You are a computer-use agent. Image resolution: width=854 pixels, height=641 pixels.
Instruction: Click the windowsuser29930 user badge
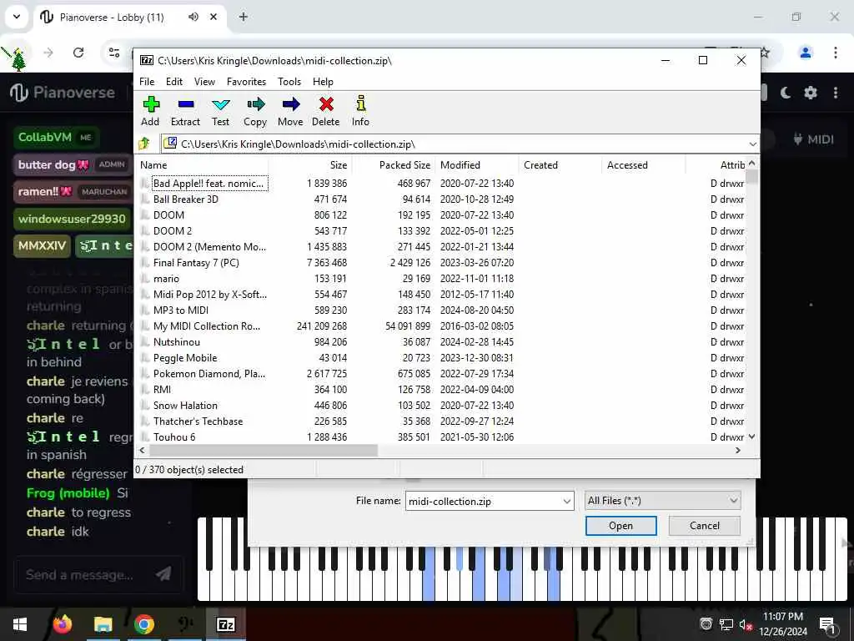tap(72, 220)
